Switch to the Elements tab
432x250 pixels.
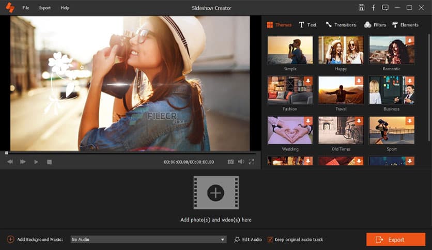click(x=405, y=25)
